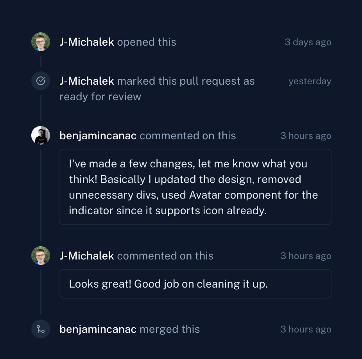Open the J-Michalek username on opened this
The width and height of the screenshot is (362, 359).
click(x=86, y=42)
